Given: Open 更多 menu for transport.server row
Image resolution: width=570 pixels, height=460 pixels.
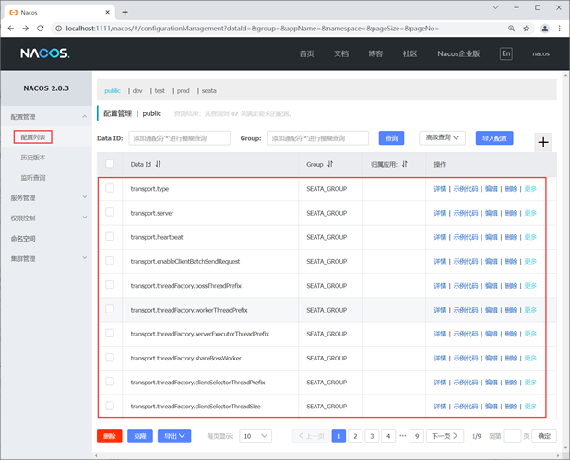Looking at the screenshot, I should 530,213.
